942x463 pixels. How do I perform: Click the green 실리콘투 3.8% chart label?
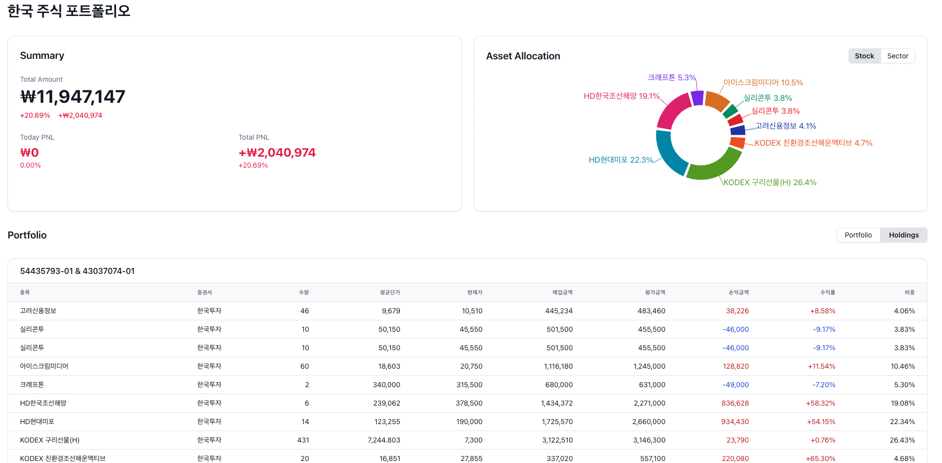click(768, 98)
